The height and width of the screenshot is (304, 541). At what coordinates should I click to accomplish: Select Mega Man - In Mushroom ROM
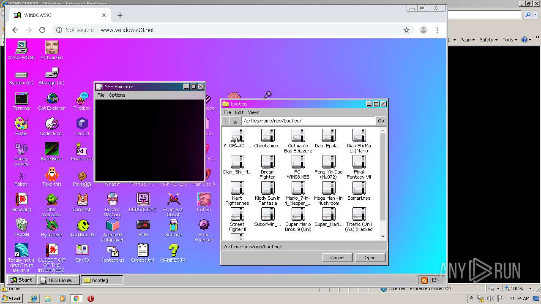pyautogui.click(x=328, y=194)
